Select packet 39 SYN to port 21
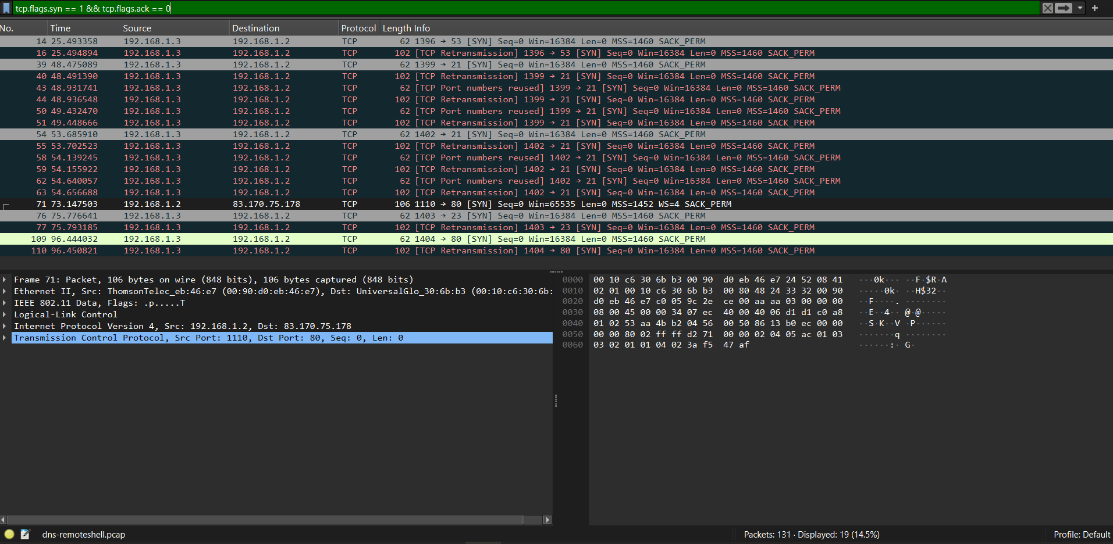The height and width of the screenshot is (544, 1113). click(556, 65)
